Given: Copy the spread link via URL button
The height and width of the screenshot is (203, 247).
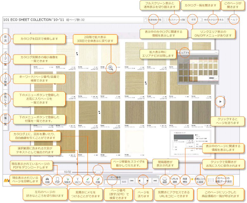Looking at the screenshot, I should [x=175, y=180].
